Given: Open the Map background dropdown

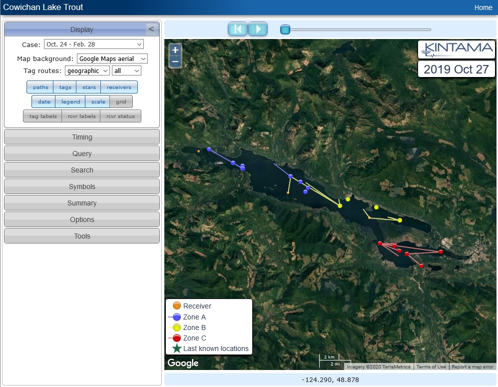Looking at the screenshot, I should (112, 59).
